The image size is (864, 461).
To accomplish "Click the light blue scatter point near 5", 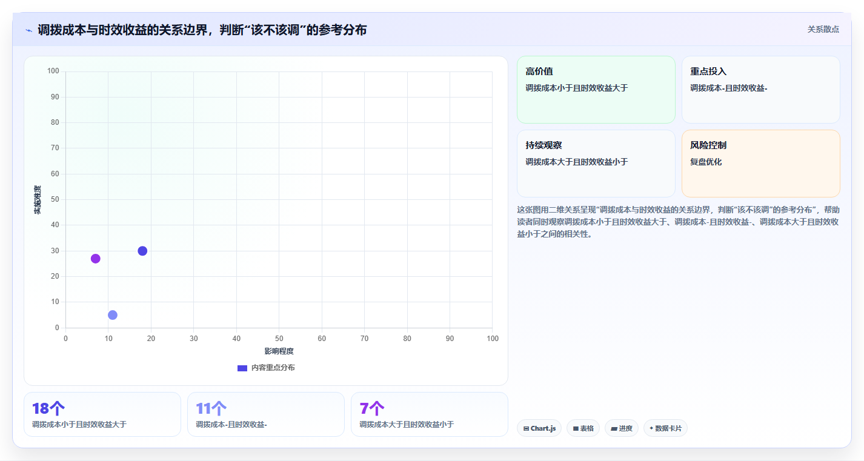I will pos(113,315).
